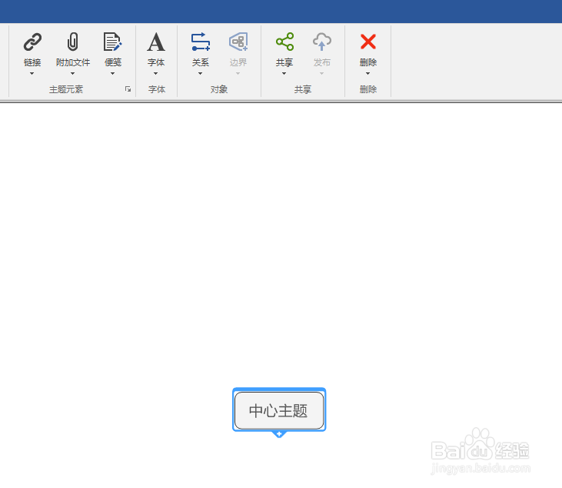
Task: Expand the 便笺 dropdown arrow
Action: (112, 74)
